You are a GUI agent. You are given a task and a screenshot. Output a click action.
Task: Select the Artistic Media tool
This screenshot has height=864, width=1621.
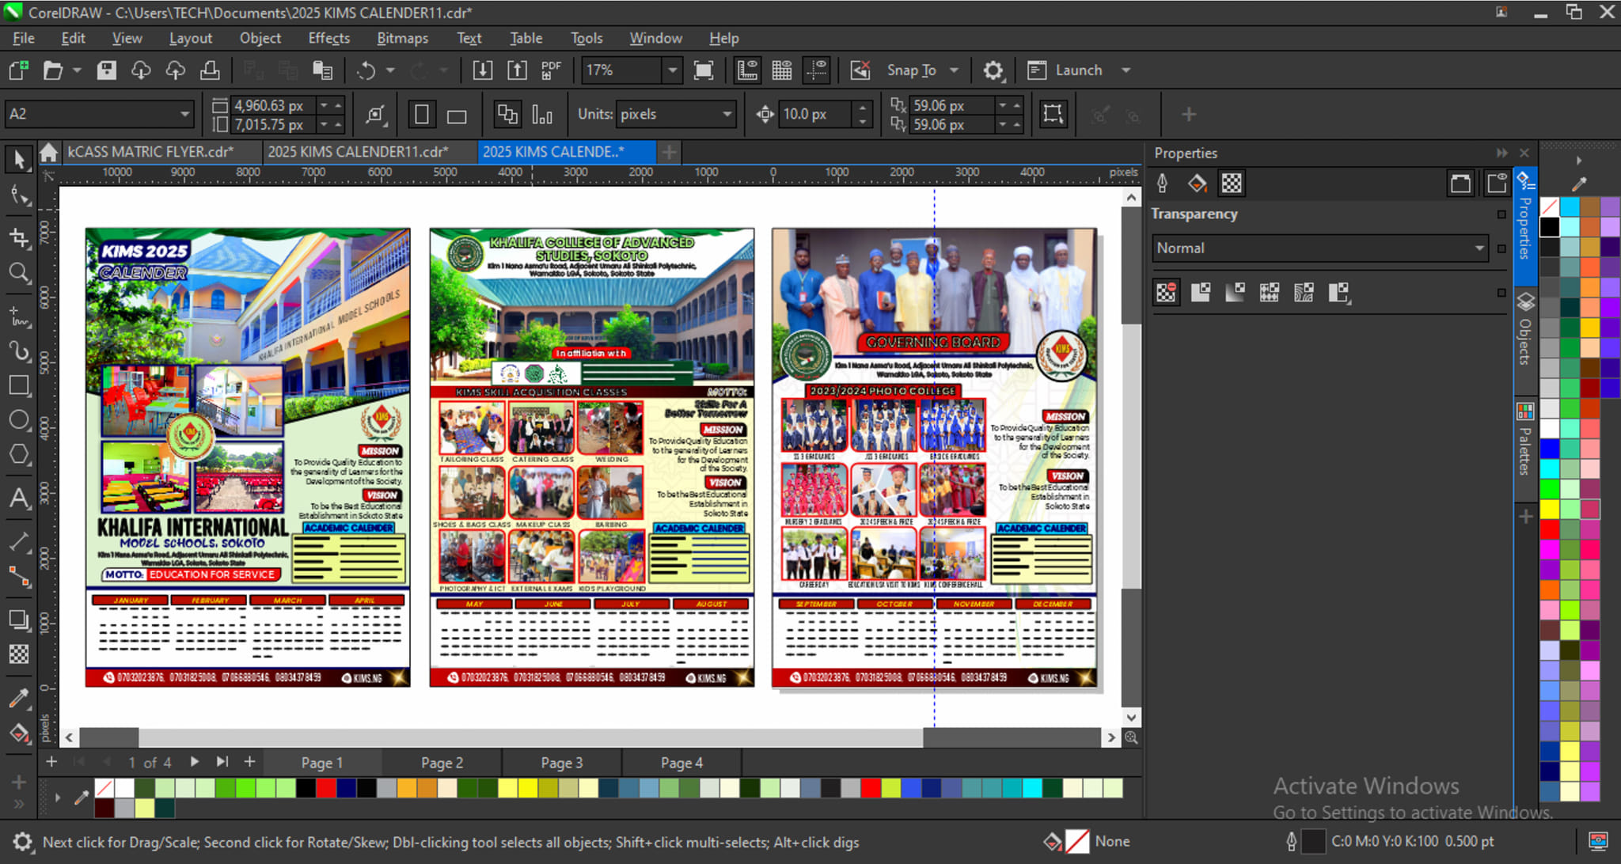pos(19,351)
